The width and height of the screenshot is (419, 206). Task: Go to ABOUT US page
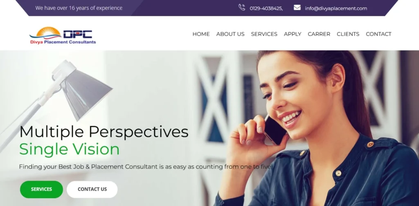(x=230, y=34)
